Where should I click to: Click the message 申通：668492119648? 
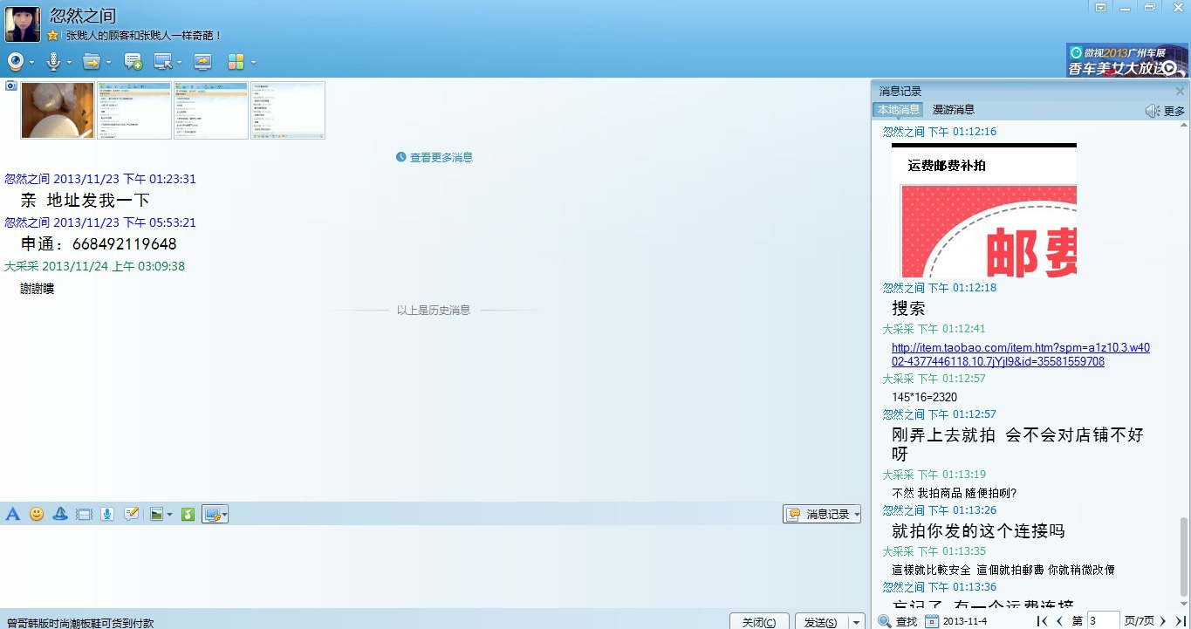pos(99,244)
